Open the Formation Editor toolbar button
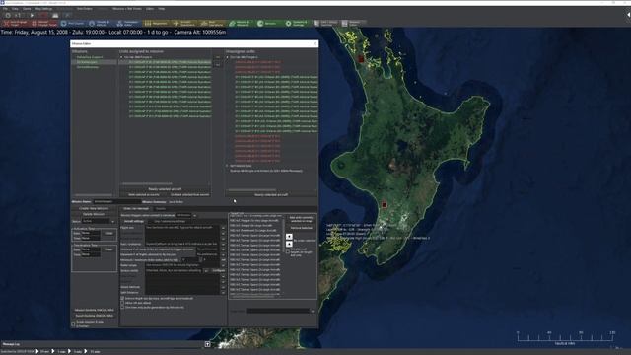The width and height of the screenshot is (631, 355). 128,24
